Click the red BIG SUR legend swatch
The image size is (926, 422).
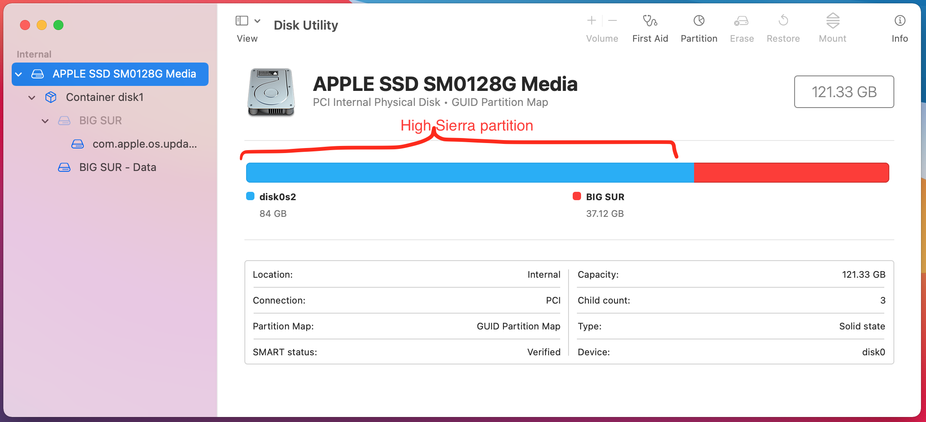click(x=577, y=196)
